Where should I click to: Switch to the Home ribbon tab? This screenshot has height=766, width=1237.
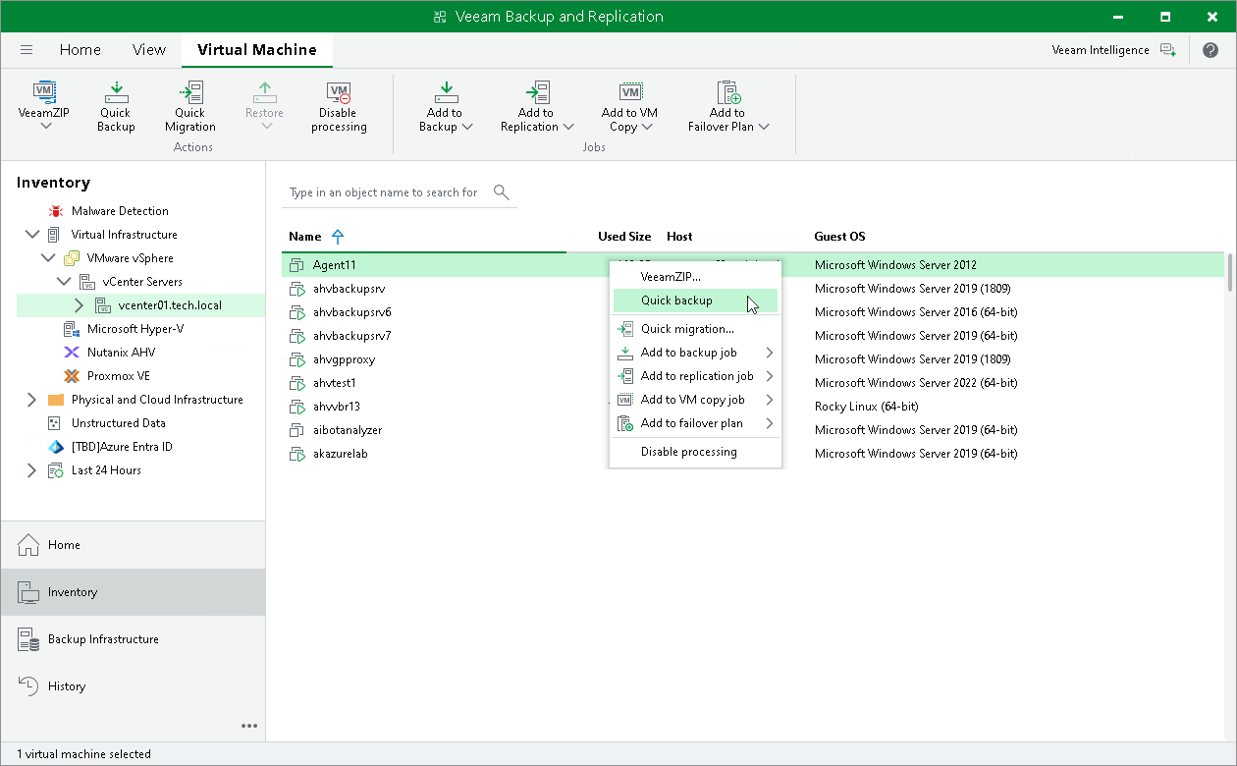[x=80, y=49]
